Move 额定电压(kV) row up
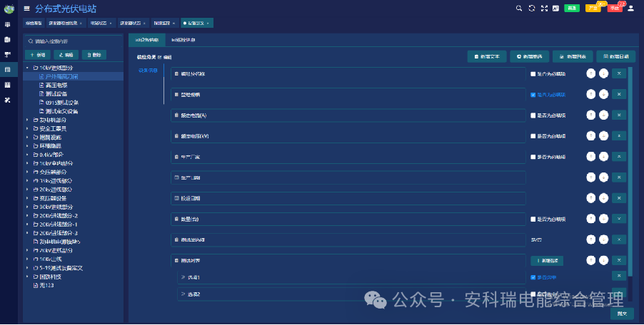 coord(590,135)
